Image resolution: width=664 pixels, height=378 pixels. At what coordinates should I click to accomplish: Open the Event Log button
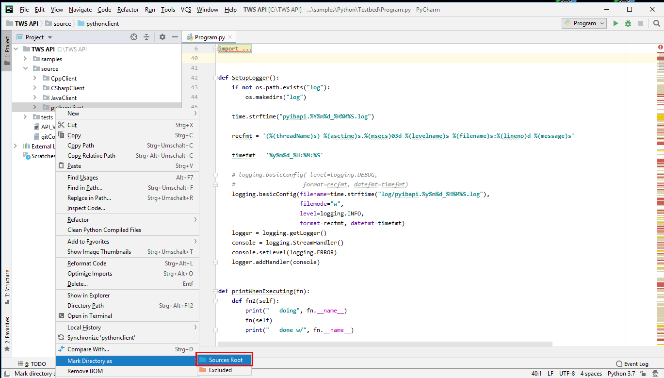pyautogui.click(x=632, y=364)
